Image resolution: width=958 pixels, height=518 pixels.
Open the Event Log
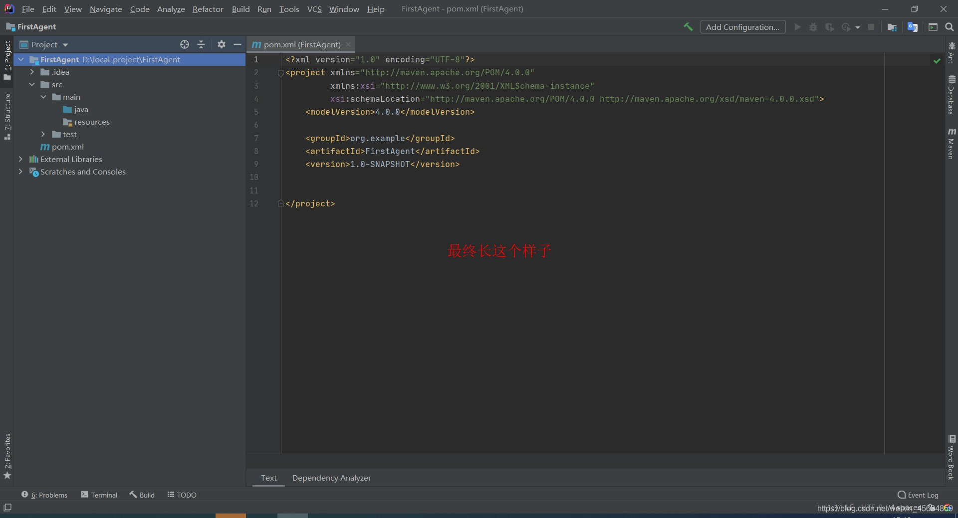point(918,495)
